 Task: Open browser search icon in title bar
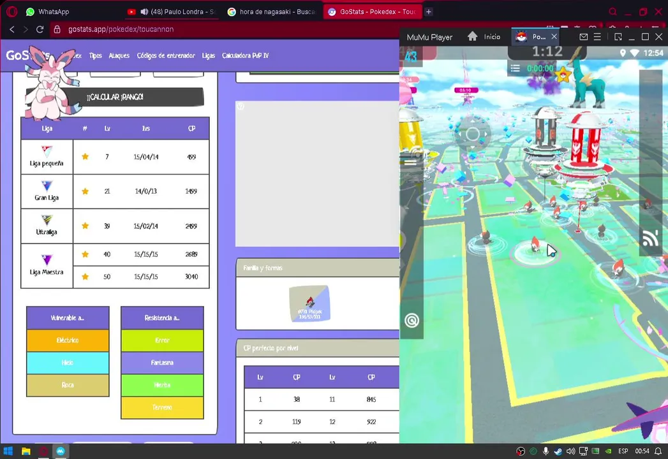pyautogui.click(x=612, y=12)
